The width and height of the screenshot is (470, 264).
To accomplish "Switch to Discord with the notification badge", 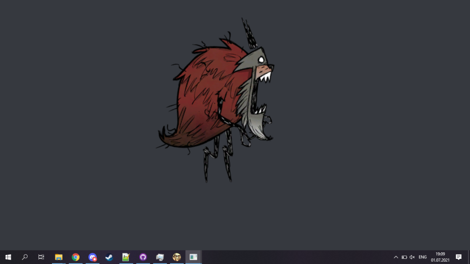I will tap(93, 257).
